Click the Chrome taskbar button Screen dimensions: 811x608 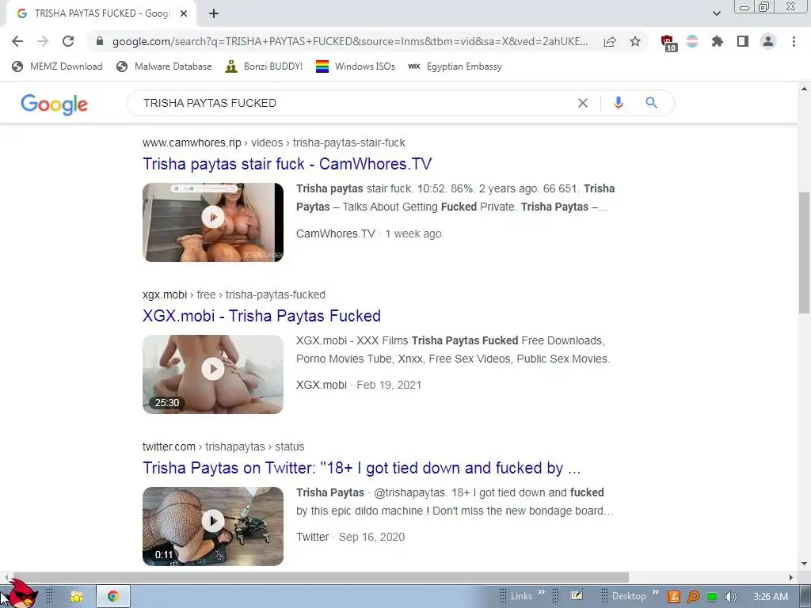click(113, 597)
